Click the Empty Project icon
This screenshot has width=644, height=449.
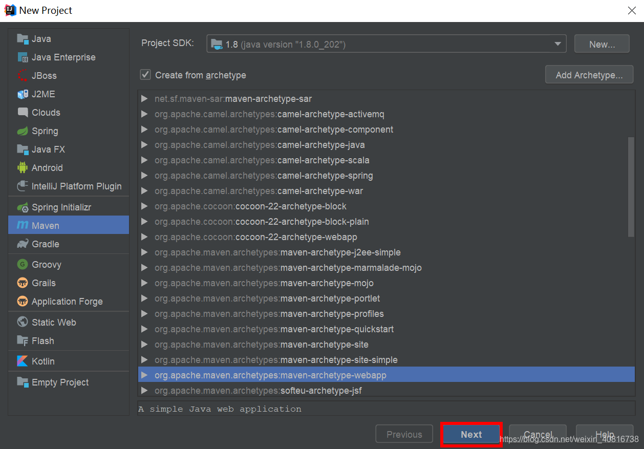click(23, 382)
